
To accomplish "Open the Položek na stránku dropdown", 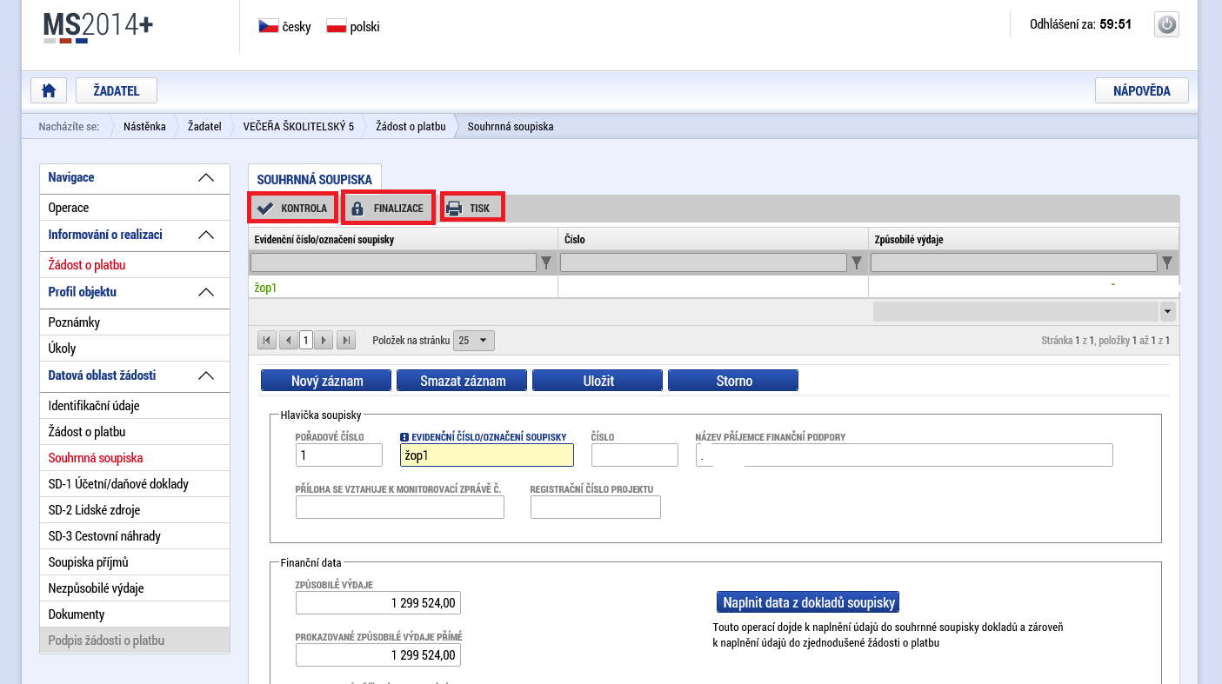I will 474,341.
